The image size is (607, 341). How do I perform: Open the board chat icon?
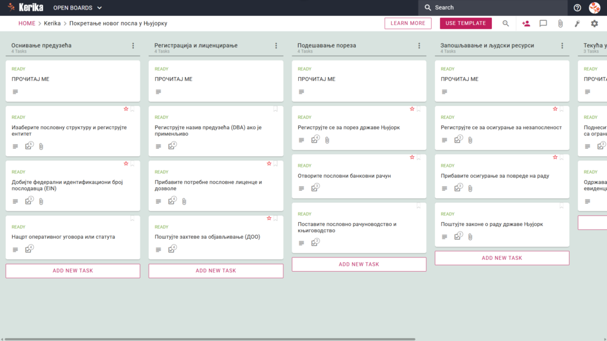[x=543, y=23]
